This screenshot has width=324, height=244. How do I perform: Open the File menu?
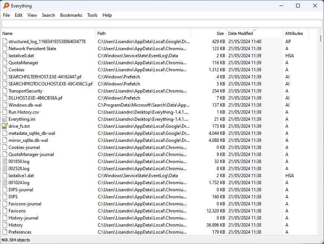(x=6, y=15)
